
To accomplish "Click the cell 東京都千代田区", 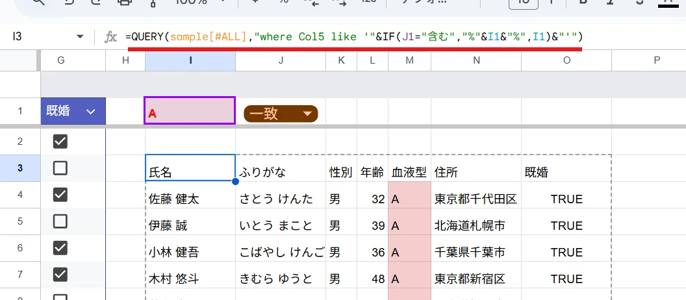I will [476, 195].
